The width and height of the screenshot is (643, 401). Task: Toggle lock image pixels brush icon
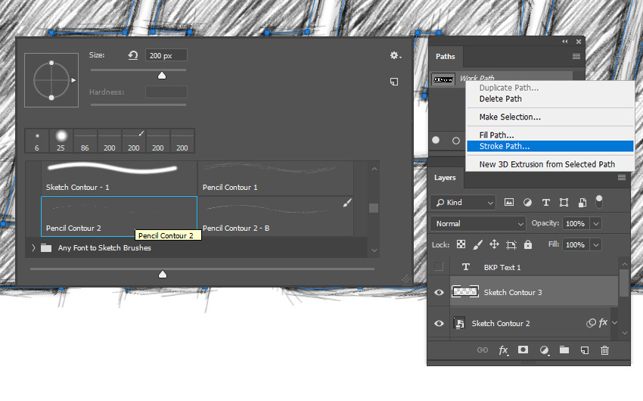(x=478, y=245)
